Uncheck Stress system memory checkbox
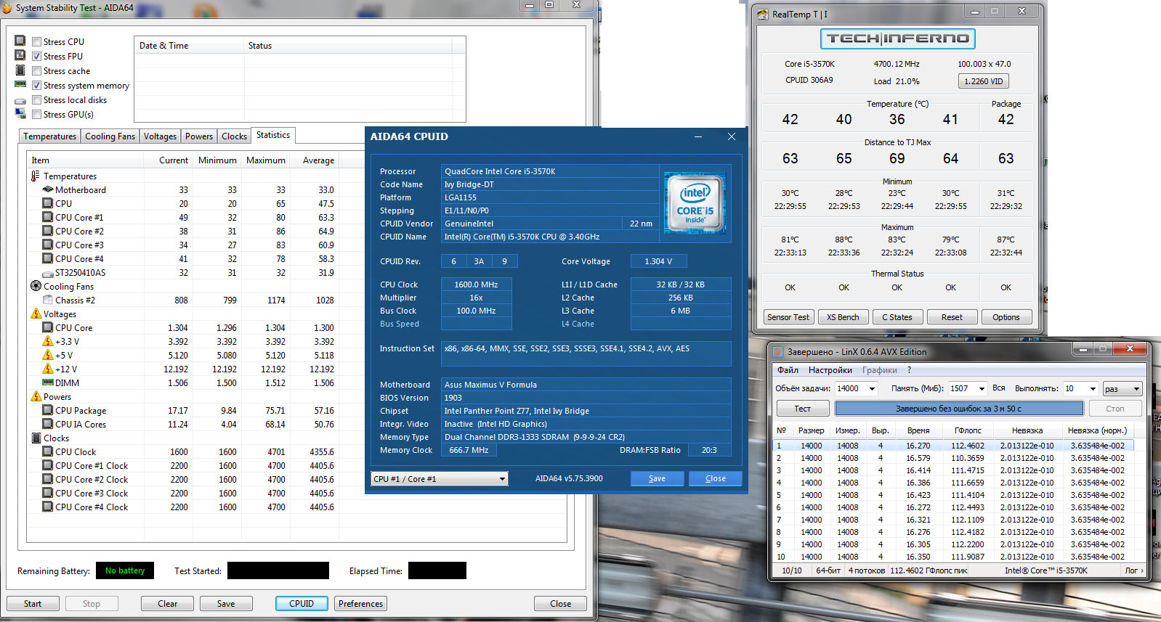The height and width of the screenshot is (622, 1161). click(36, 86)
